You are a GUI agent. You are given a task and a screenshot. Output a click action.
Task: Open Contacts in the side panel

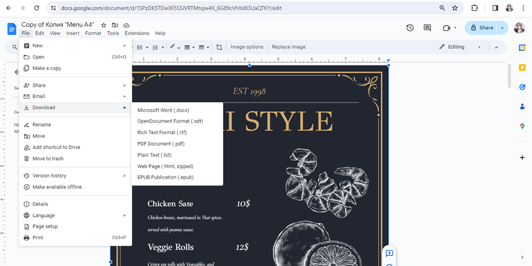522,106
